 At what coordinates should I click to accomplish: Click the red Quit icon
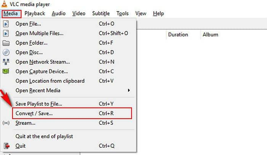pyautogui.click(x=6, y=146)
